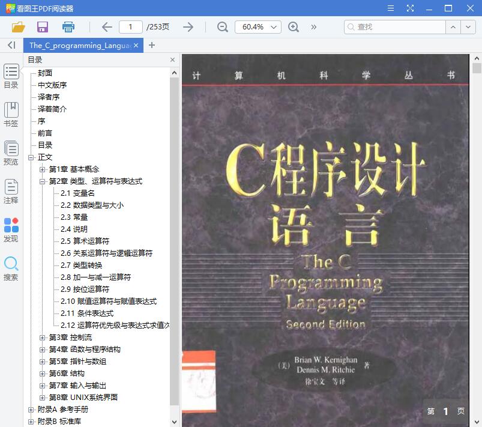Show more toolbar options chevron
Screen dimensions: 482x427
[313, 27]
